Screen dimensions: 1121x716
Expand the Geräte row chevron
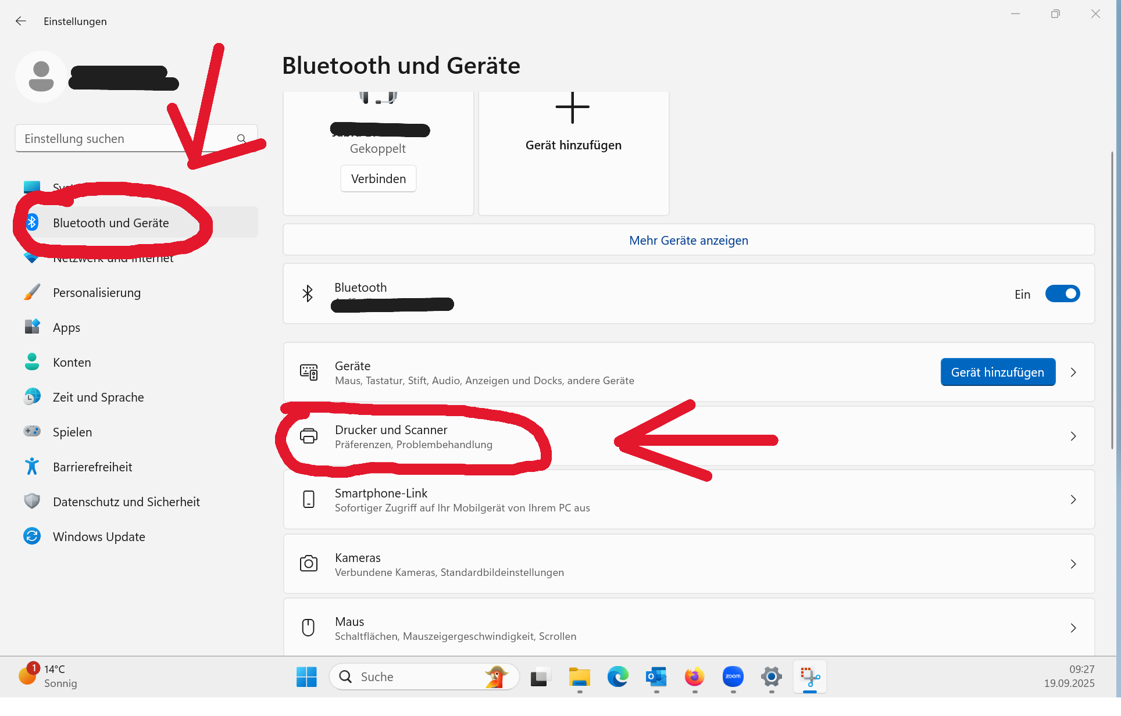point(1073,373)
